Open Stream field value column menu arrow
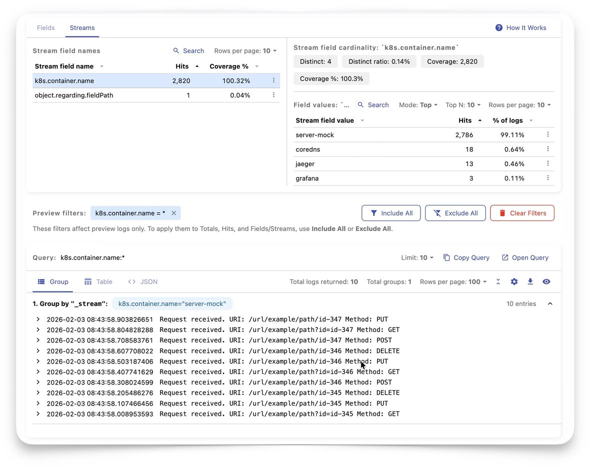 (x=362, y=120)
